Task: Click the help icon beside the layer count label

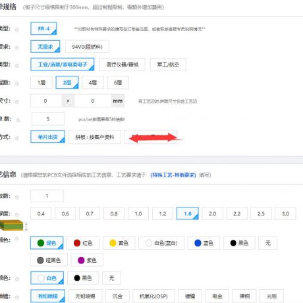Action: pyautogui.click(x=16, y=84)
